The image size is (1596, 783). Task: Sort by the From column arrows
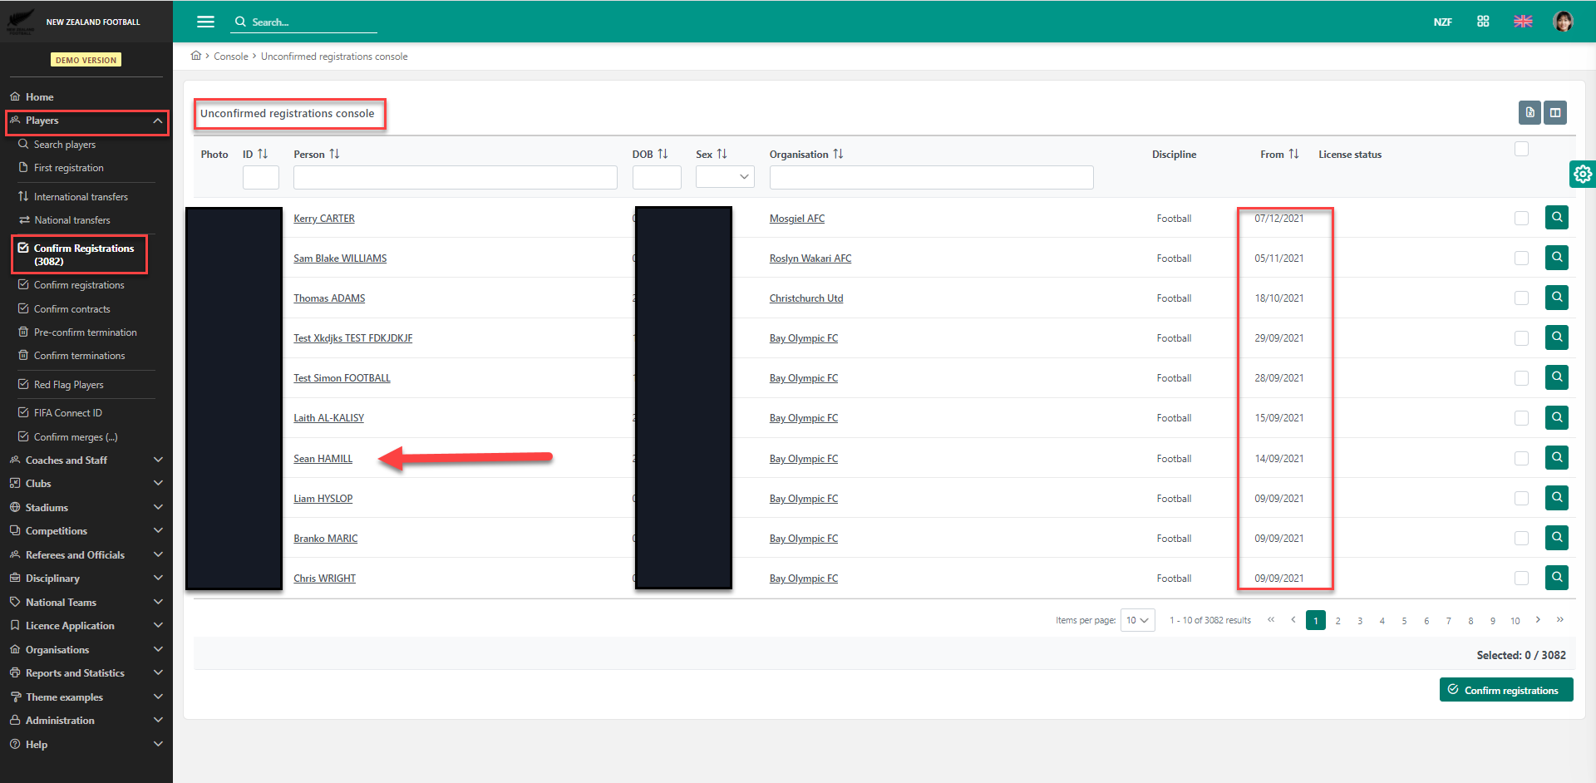(x=1293, y=154)
